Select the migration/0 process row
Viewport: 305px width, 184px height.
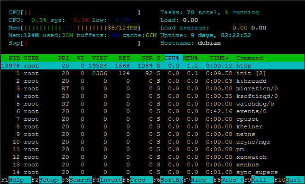pyautogui.click(x=153, y=88)
